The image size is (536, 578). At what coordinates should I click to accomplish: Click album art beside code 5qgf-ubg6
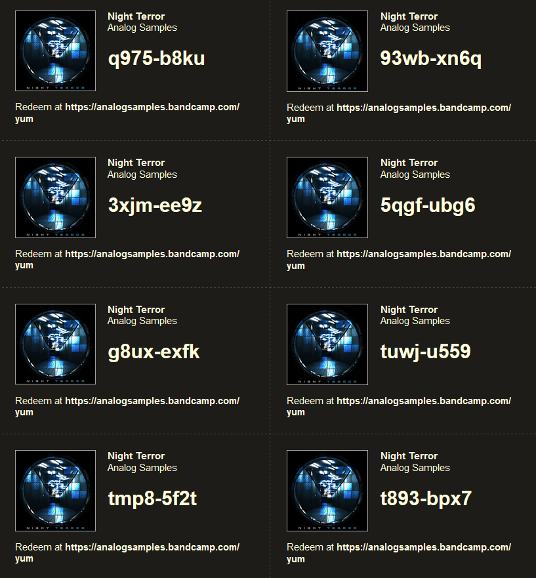pyautogui.click(x=327, y=197)
